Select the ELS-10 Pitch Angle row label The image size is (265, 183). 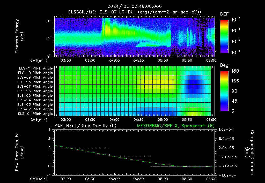coord(35,73)
